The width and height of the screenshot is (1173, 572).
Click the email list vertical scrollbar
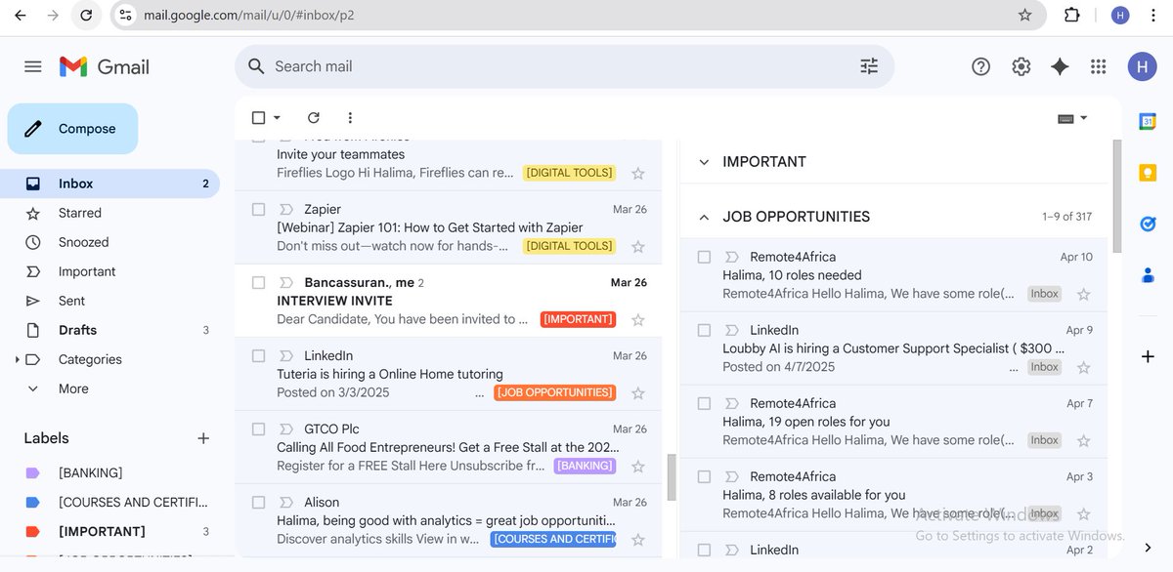click(672, 477)
